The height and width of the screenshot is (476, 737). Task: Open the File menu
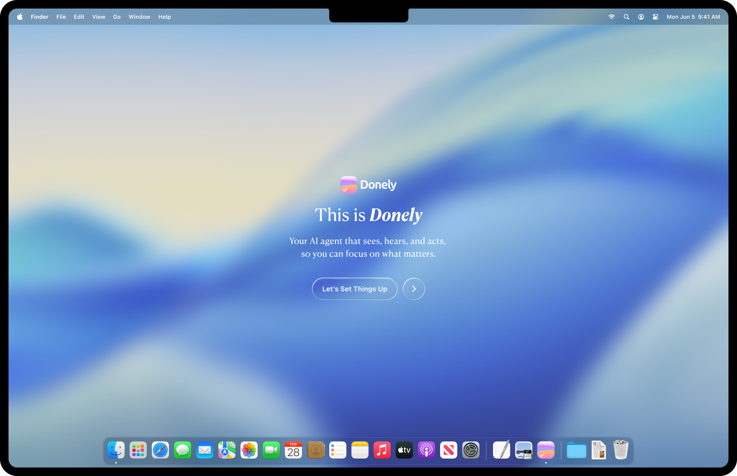(x=61, y=17)
